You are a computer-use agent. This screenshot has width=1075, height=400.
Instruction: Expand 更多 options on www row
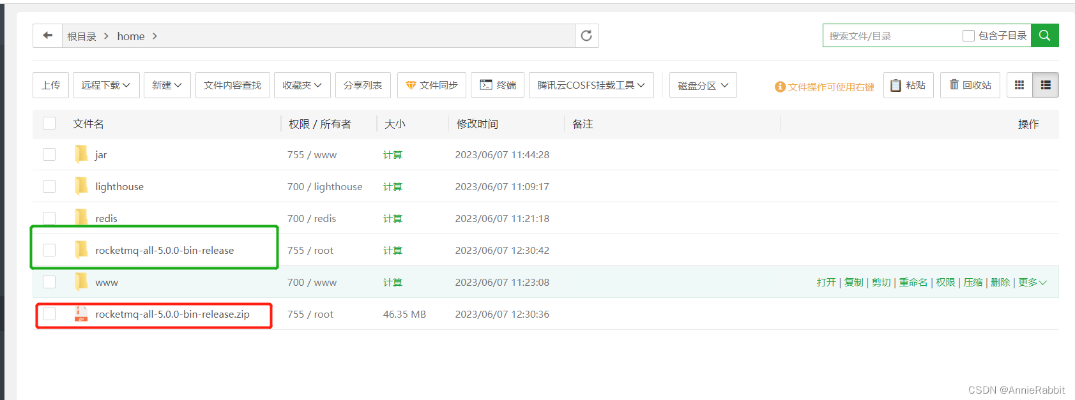pos(1032,282)
